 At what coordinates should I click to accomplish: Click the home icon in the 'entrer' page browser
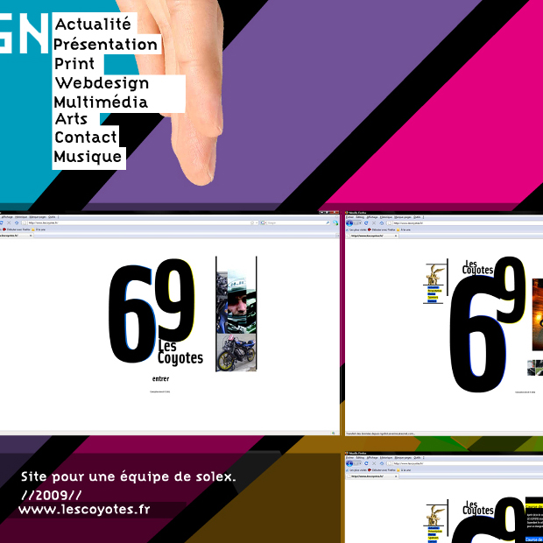pyautogui.click(x=17, y=222)
